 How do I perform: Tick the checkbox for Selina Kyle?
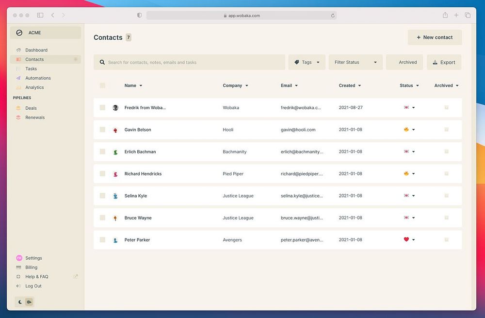coord(102,196)
